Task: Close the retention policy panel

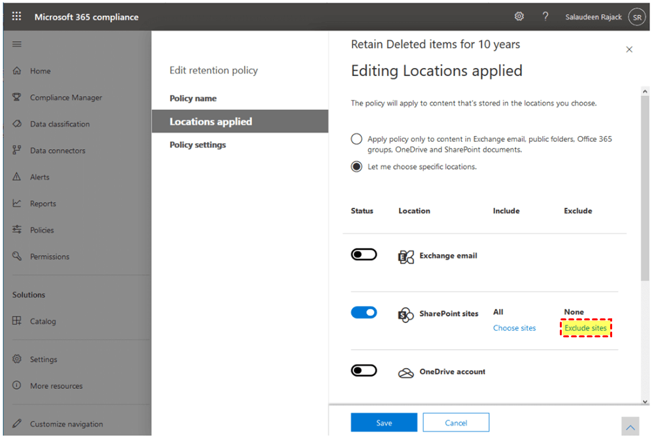Action: [x=629, y=50]
